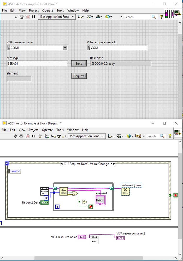Screen dimensions: 183x261
Task: Select the ASCII Actor subVI
Action: click(x=94, y=240)
